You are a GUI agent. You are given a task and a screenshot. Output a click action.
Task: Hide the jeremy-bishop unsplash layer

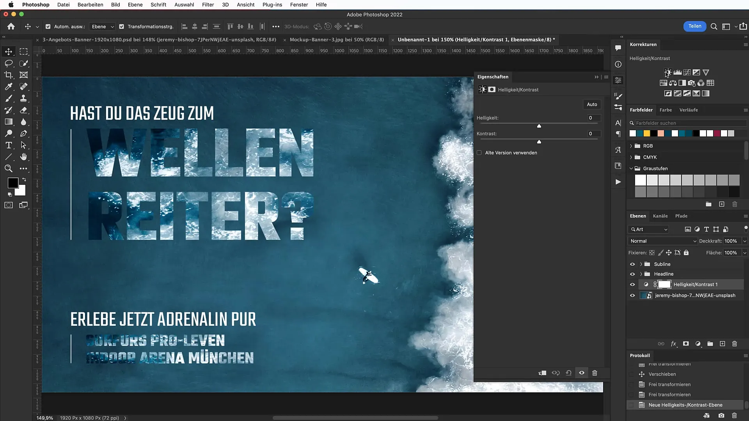pyautogui.click(x=632, y=295)
